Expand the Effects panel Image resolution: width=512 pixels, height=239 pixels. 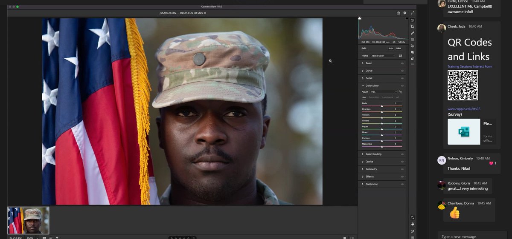[363, 176]
